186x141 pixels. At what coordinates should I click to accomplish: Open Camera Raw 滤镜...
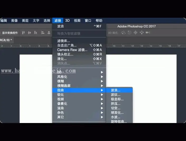pyautogui.click(x=79, y=50)
